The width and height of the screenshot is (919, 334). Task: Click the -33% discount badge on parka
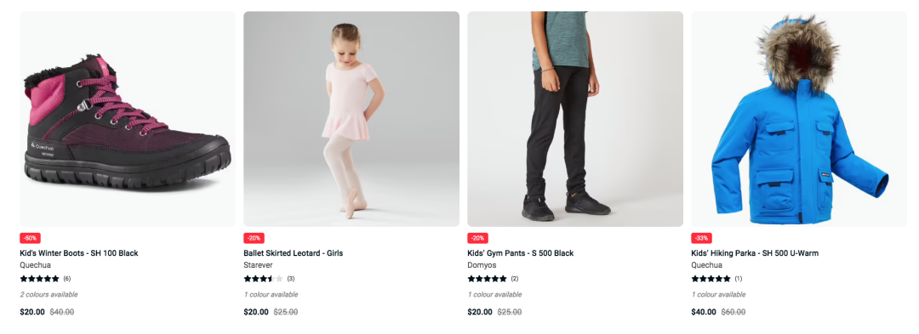701,238
